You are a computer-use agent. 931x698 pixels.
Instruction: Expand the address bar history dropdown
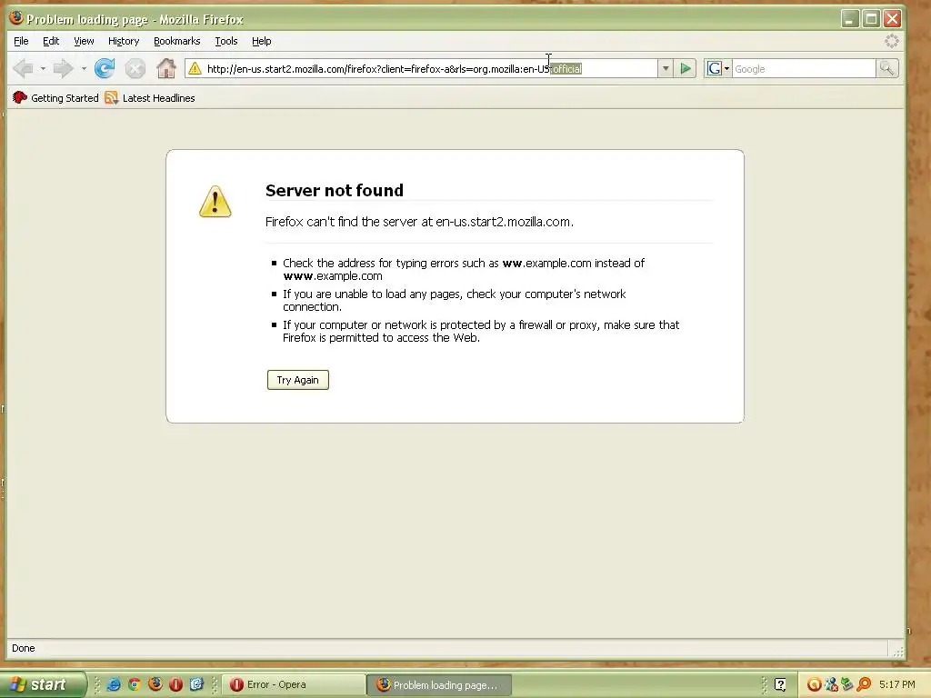pyautogui.click(x=666, y=69)
